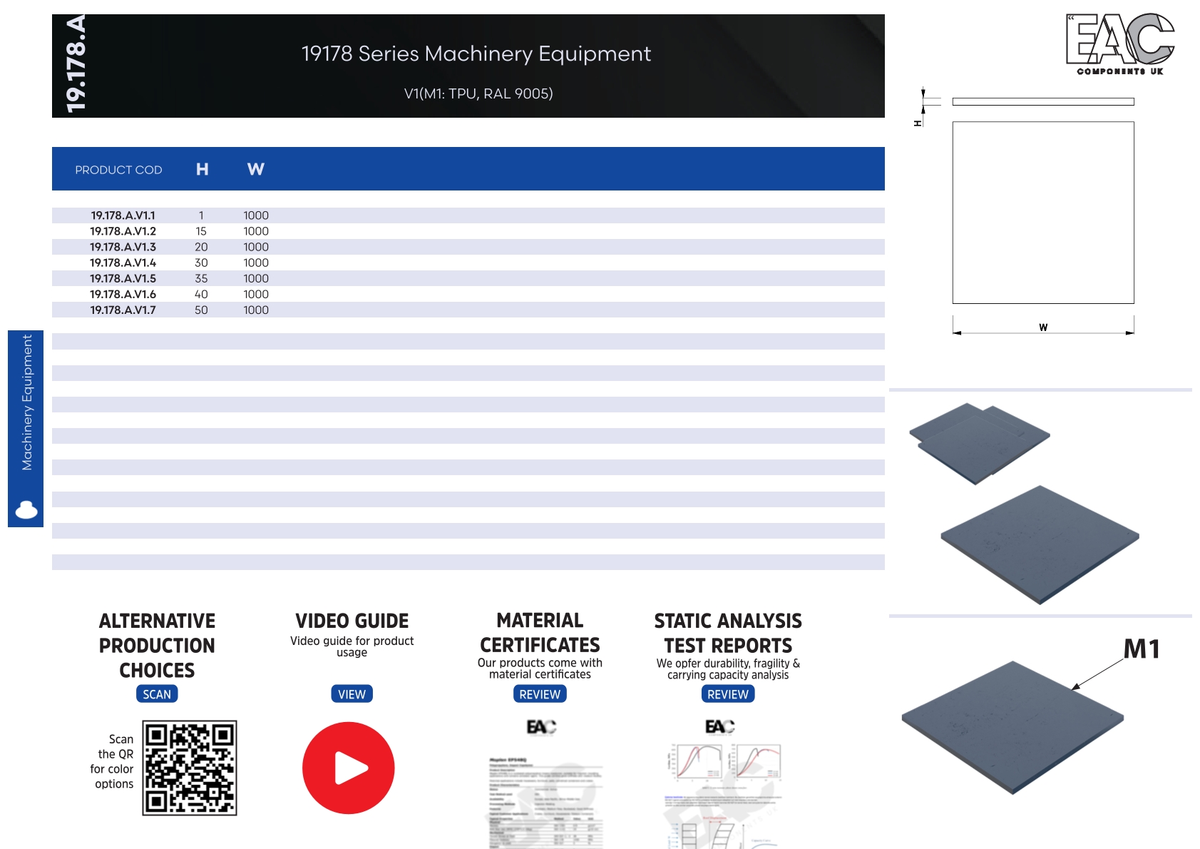The width and height of the screenshot is (1200, 849).
Task: Click the 19.178.A vertical series code
Action: [x=75, y=64]
